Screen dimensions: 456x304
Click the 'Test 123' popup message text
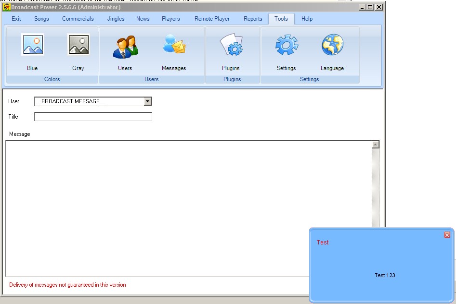tap(385, 275)
